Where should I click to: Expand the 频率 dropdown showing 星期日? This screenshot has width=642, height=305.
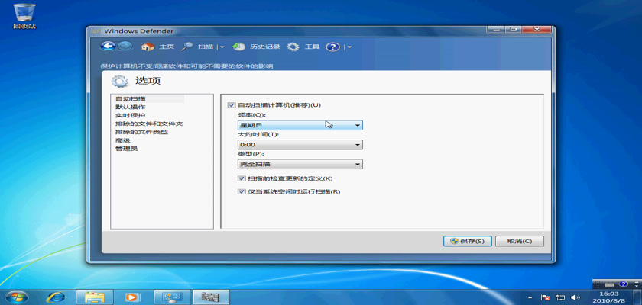(x=300, y=125)
